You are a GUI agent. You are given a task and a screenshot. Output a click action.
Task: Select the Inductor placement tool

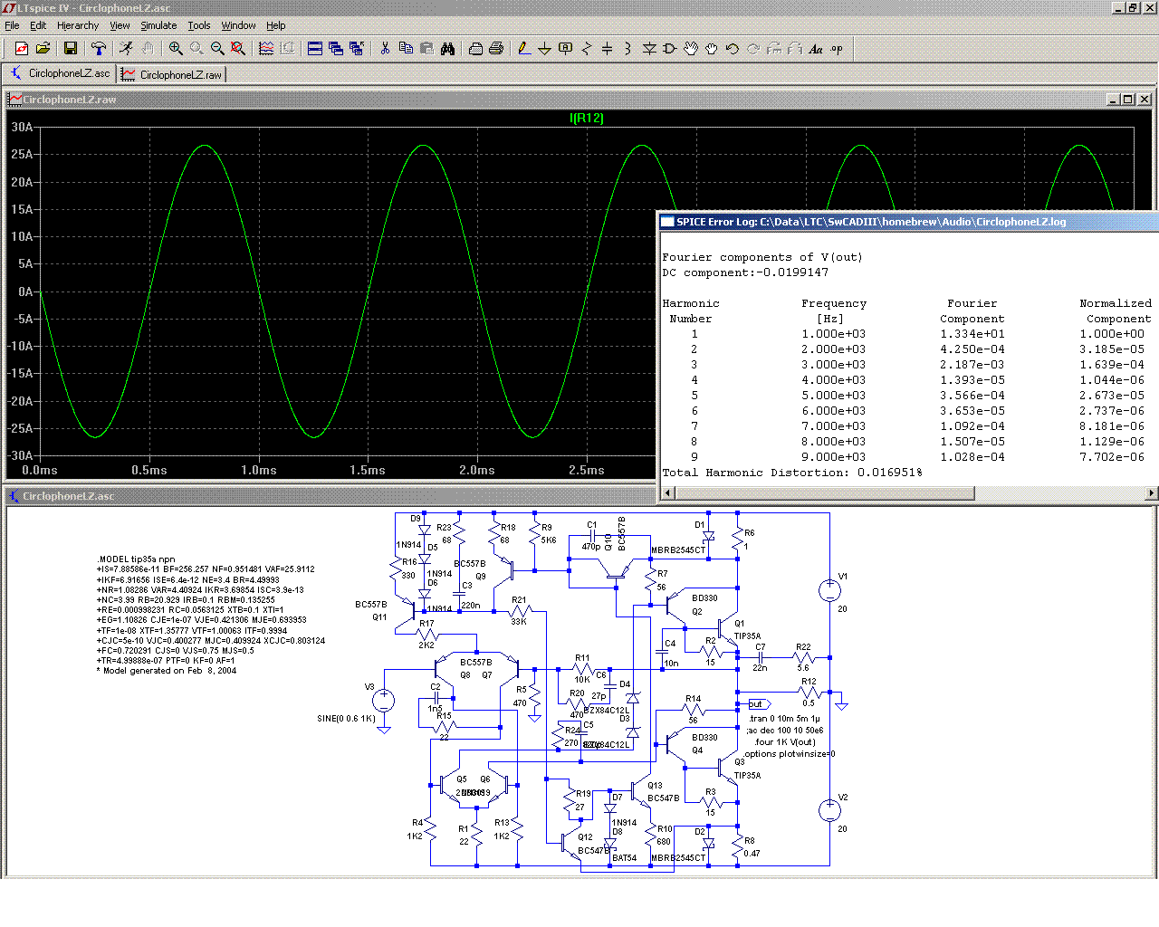(627, 49)
